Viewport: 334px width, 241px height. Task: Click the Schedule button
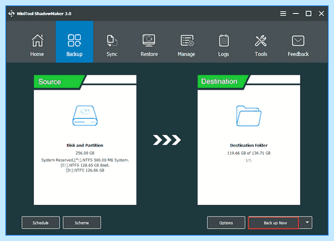pos(41,223)
